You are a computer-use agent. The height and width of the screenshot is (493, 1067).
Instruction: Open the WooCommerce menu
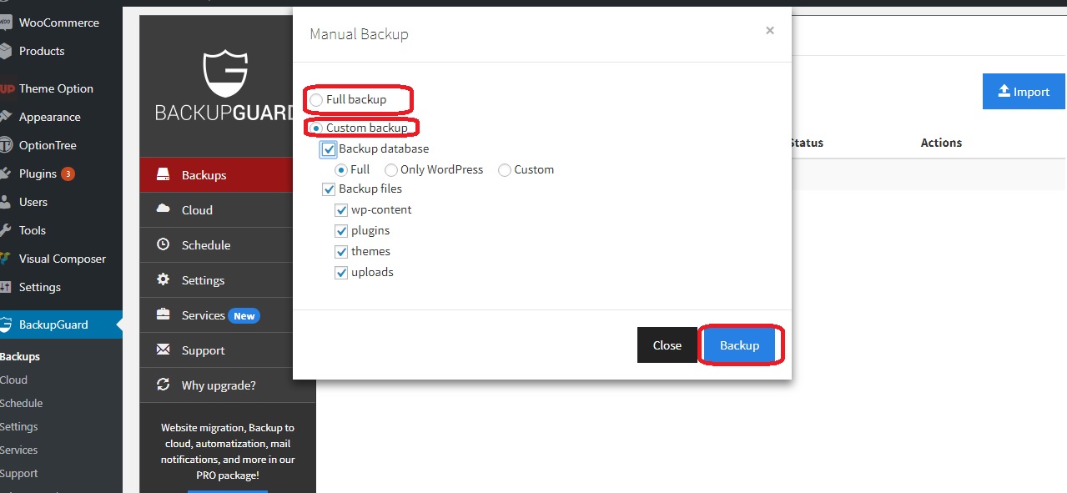(61, 23)
